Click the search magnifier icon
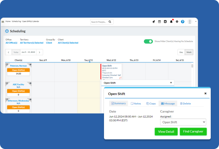 [x=110, y=22]
